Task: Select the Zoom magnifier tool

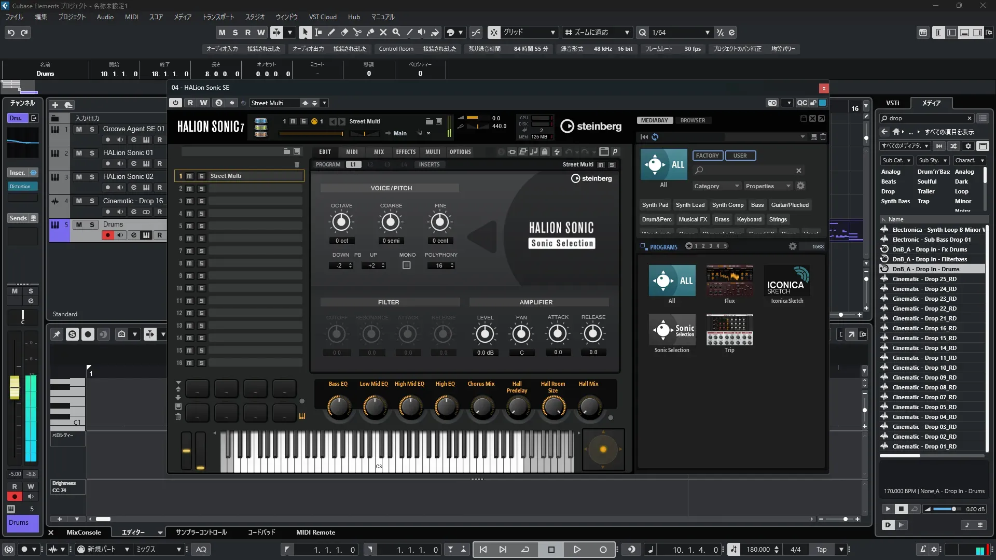Action: 396,32
